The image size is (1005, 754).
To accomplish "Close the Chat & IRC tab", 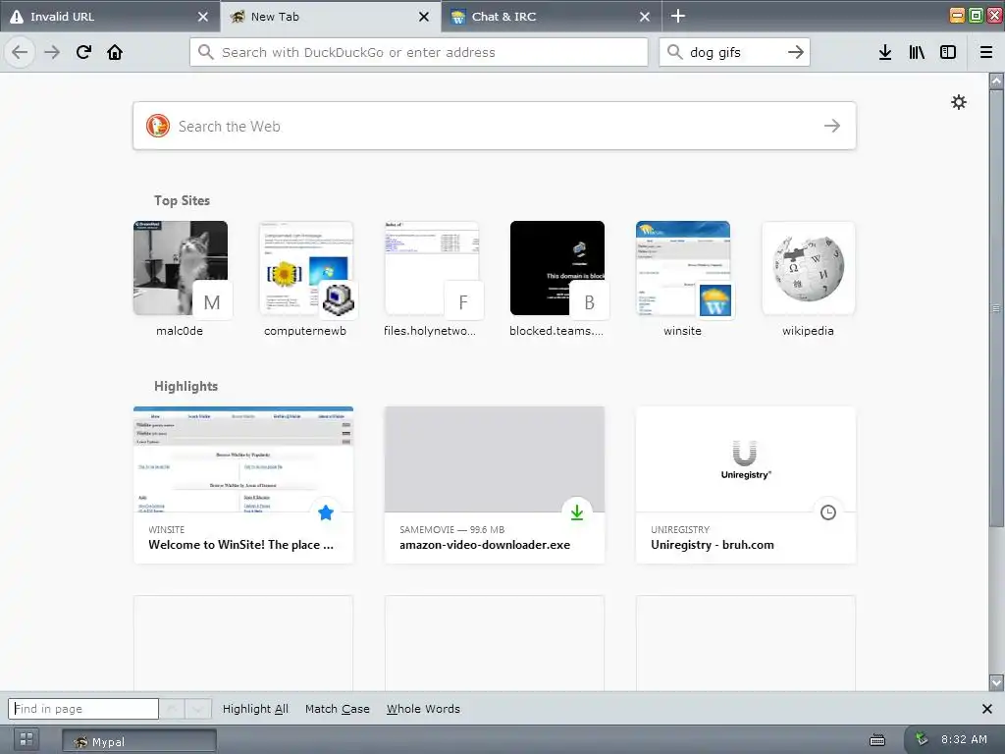I will point(645,17).
